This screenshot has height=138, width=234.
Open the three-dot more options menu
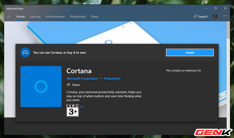tap(225, 16)
